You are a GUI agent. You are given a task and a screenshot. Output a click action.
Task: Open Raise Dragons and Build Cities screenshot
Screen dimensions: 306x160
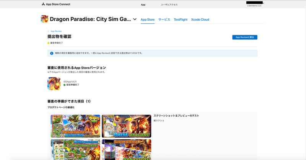point(75,126)
